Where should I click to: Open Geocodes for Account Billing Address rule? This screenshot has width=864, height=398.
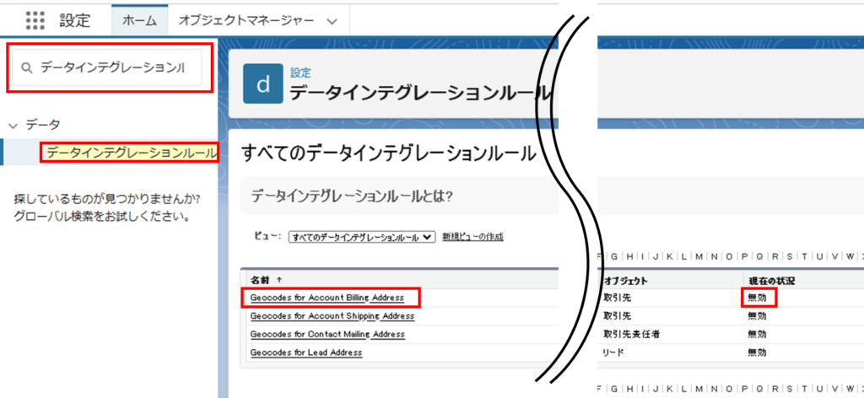click(327, 298)
